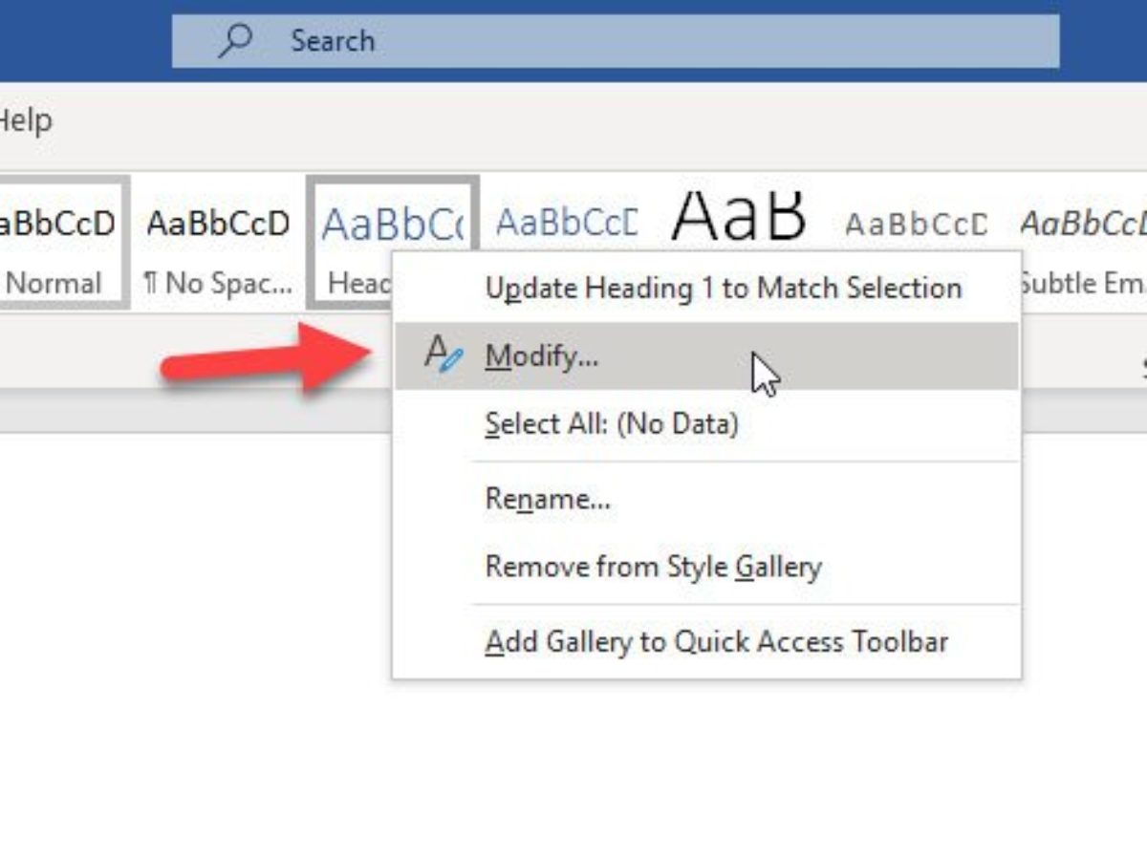This screenshot has width=1147, height=860.
Task: Select Remove from Style Gallery
Action: coord(653,567)
